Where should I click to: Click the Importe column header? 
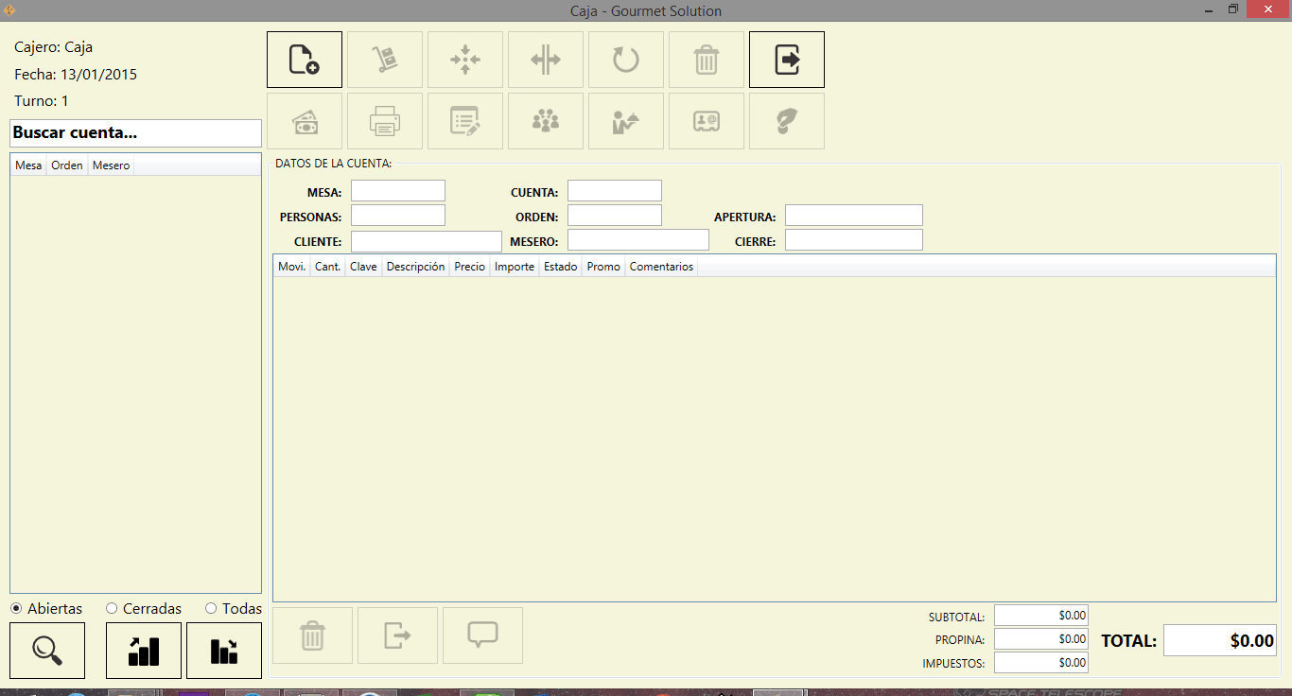click(x=514, y=267)
